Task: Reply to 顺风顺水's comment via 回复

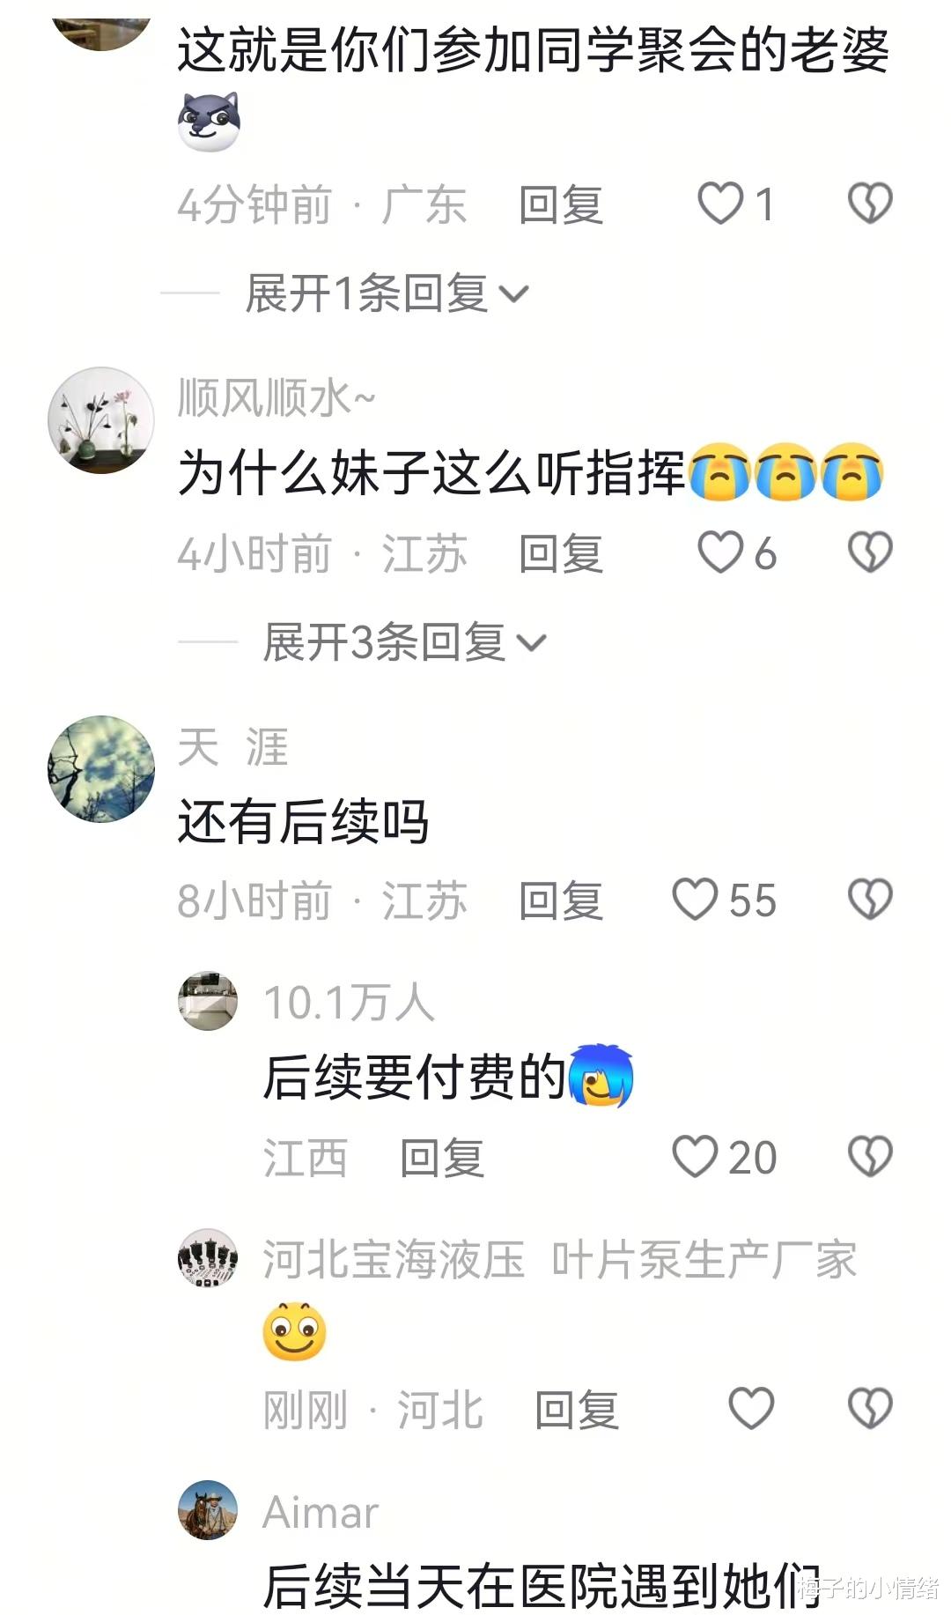Action: (x=561, y=553)
